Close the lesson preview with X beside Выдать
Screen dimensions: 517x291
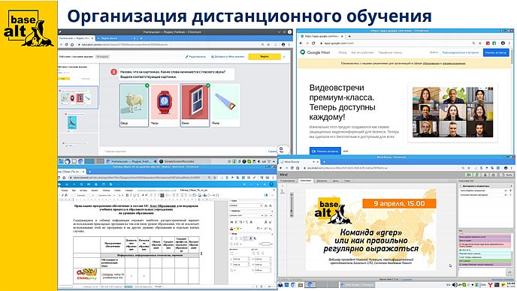(285, 56)
